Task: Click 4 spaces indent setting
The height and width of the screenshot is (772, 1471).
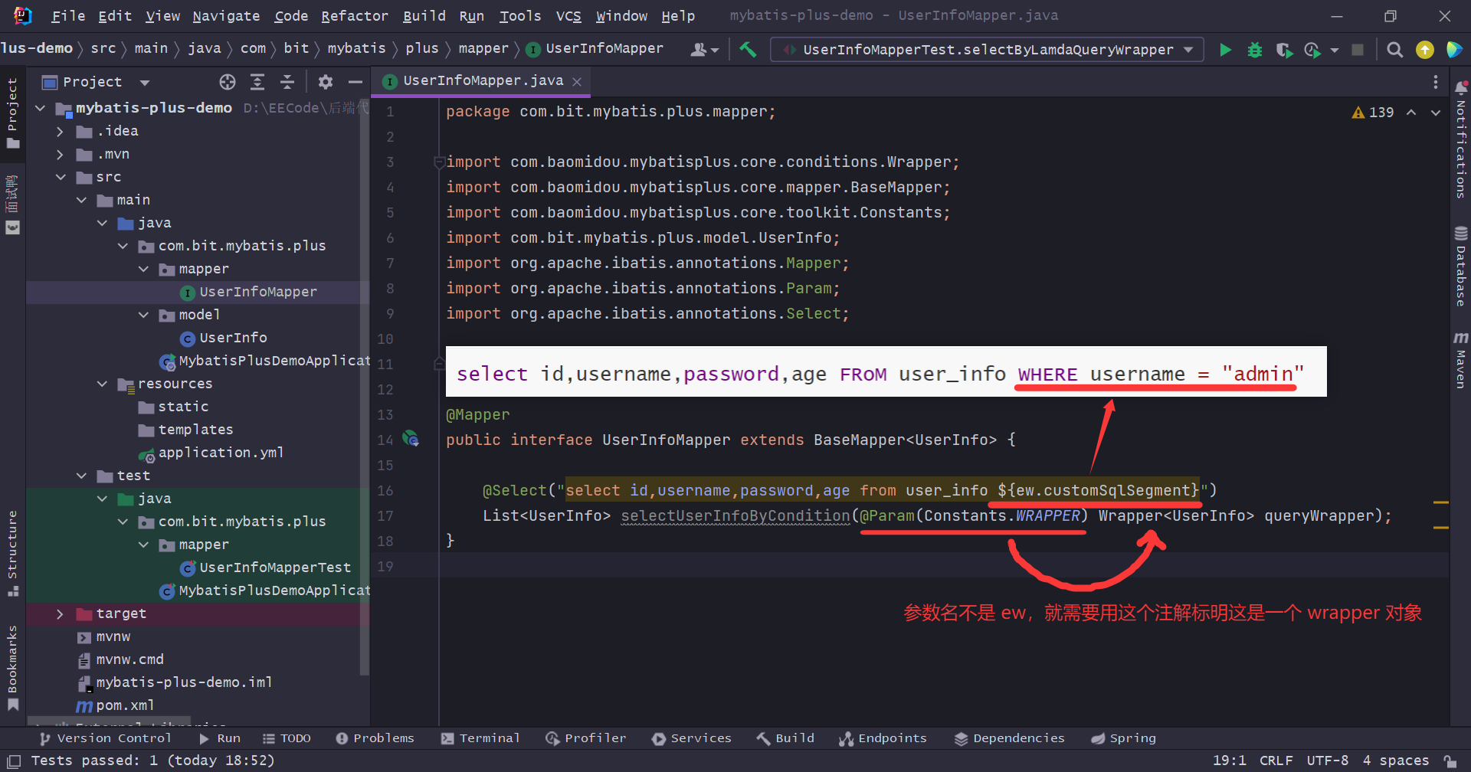Action: point(1396,761)
